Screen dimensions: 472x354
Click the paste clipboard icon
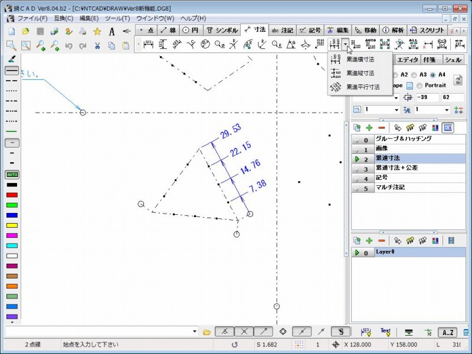pyautogui.click(x=126, y=46)
